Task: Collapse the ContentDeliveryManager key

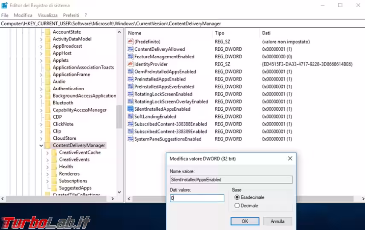Action: click(x=41, y=146)
